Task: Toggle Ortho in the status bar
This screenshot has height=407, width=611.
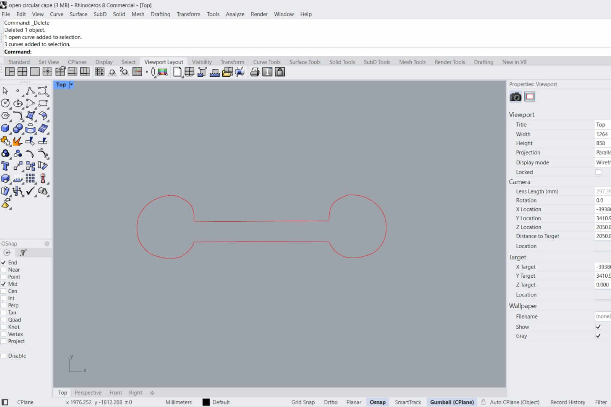Action: [330, 402]
